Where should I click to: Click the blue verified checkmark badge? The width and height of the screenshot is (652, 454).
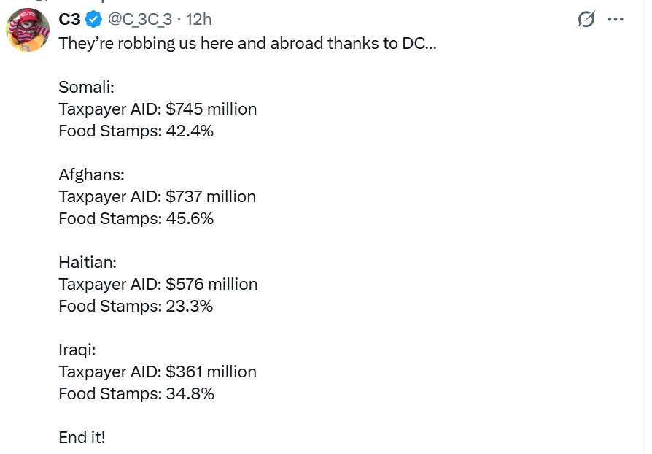pyautogui.click(x=94, y=20)
